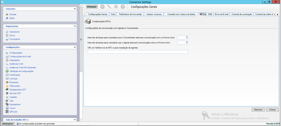Open Entrada under Conexões

[x=13, y=14]
